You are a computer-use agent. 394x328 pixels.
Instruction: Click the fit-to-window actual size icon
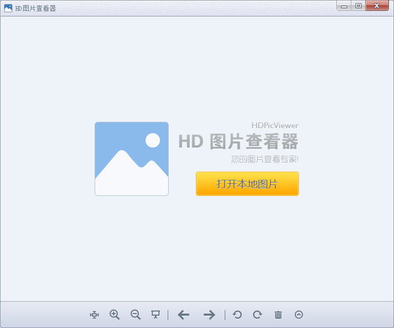(94, 315)
